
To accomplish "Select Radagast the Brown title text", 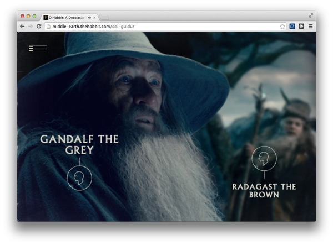I will 264,191.
